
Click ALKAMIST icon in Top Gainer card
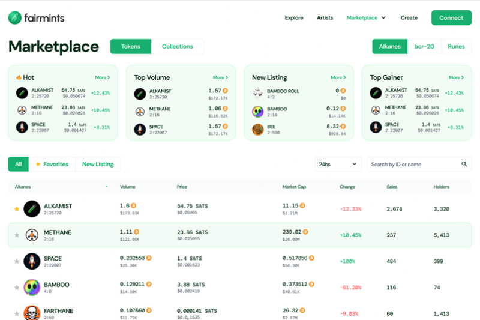(x=376, y=93)
